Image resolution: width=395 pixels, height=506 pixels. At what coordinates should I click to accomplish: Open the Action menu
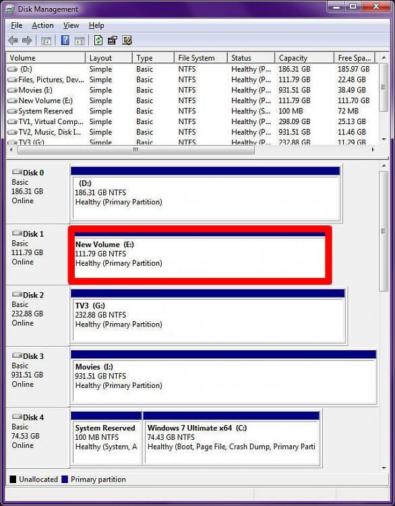click(42, 25)
